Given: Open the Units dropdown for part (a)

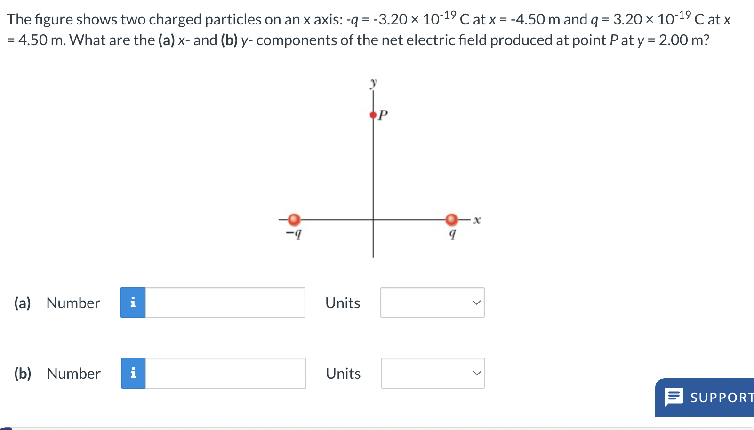Looking at the screenshot, I should (432, 303).
